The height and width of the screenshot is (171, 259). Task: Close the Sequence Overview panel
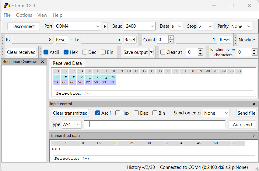pyautogui.click(x=43, y=61)
